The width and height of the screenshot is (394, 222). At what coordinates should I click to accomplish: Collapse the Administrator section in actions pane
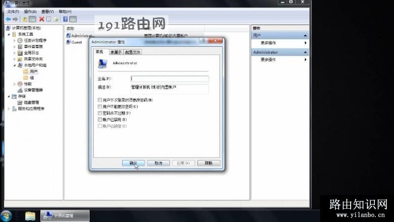pos(305,52)
